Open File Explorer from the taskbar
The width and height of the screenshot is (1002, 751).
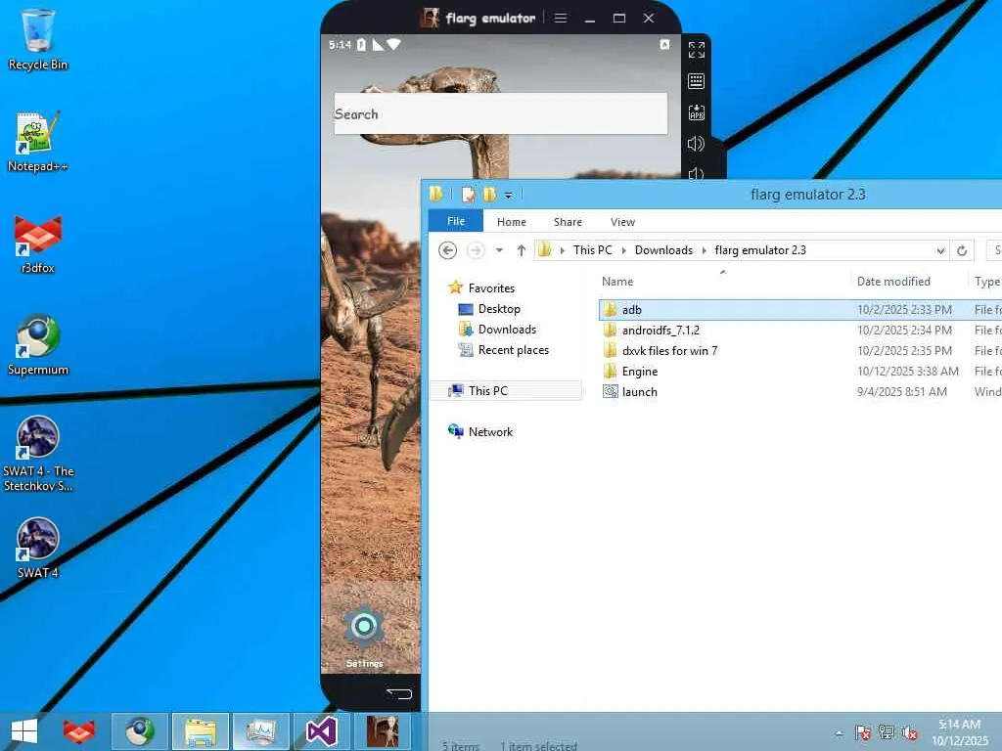(x=200, y=731)
